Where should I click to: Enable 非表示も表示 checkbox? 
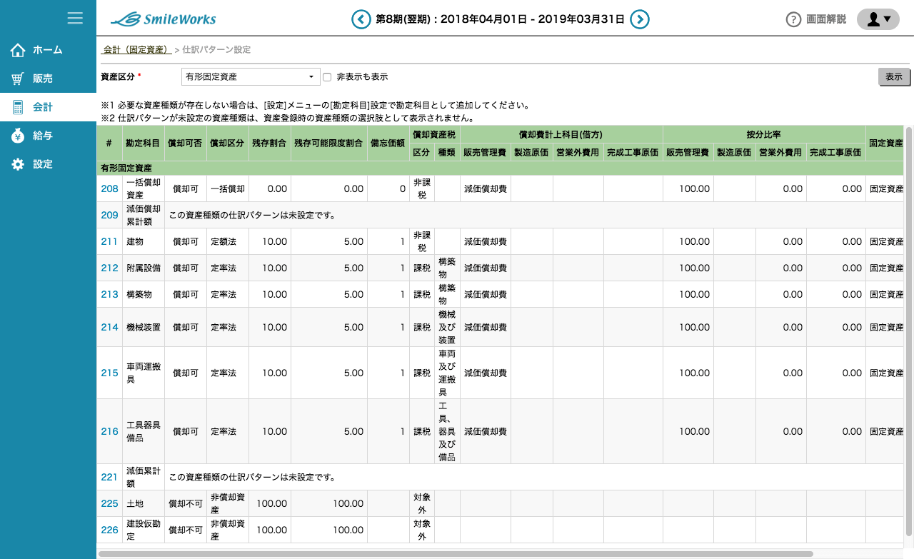coord(327,77)
